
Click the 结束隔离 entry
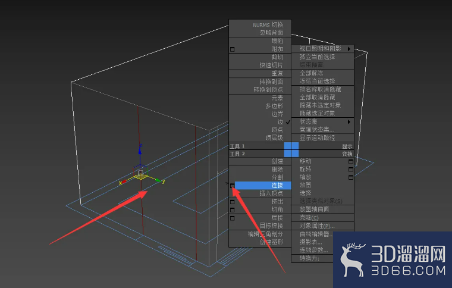[x=311, y=65]
